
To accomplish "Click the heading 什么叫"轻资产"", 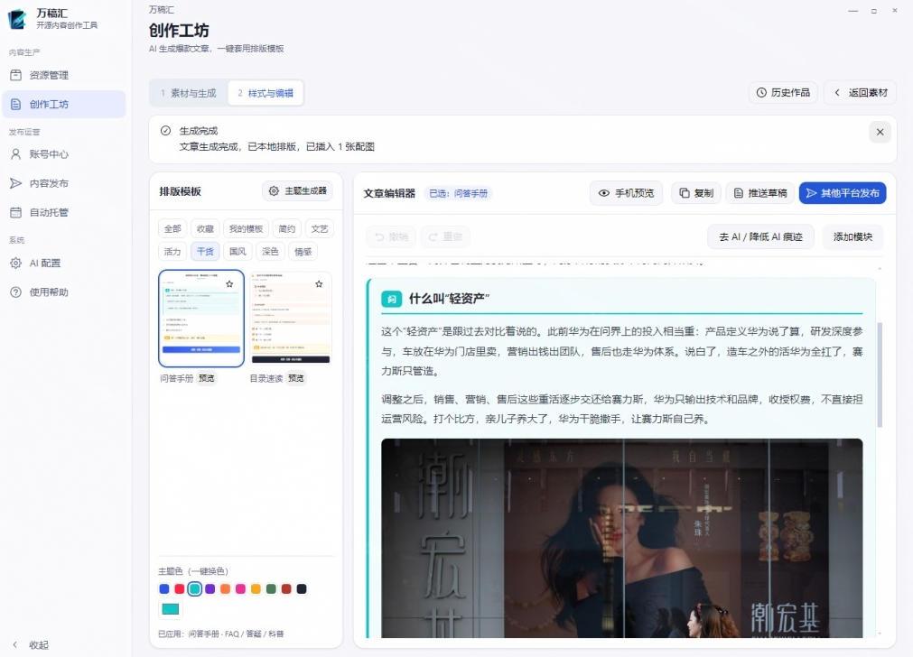I will (x=449, y=299).
